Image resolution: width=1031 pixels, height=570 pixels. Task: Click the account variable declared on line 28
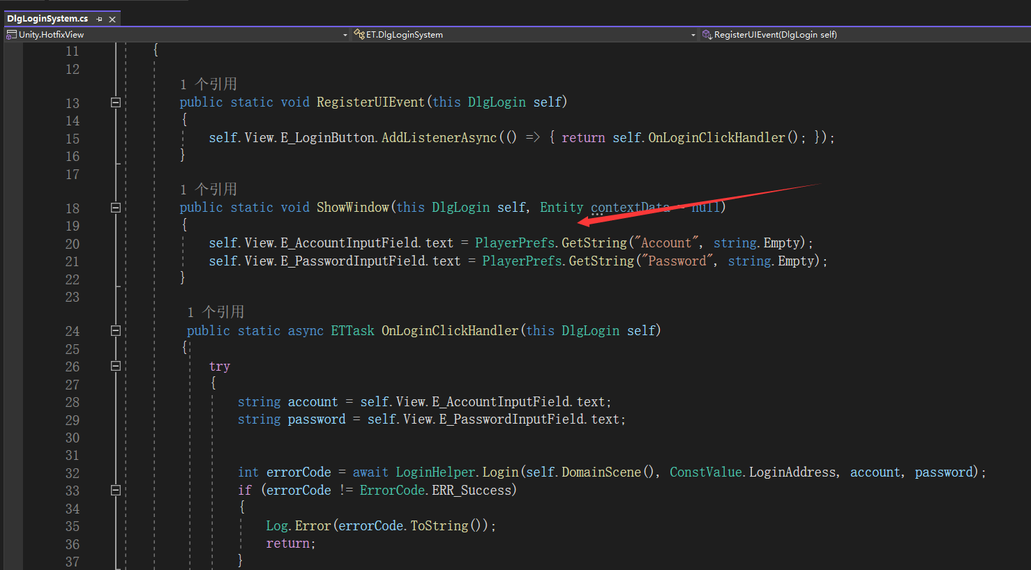(313, 402)
